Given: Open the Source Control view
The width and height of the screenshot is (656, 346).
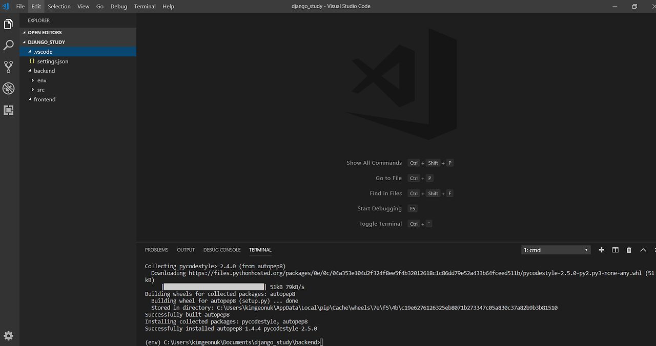Looking at the screenshot, I should pos(8,67).
